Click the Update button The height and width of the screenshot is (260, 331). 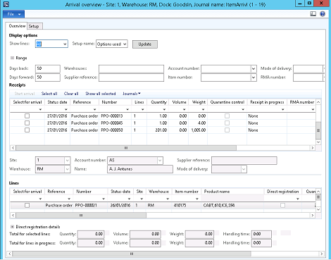tap(145, 44)
